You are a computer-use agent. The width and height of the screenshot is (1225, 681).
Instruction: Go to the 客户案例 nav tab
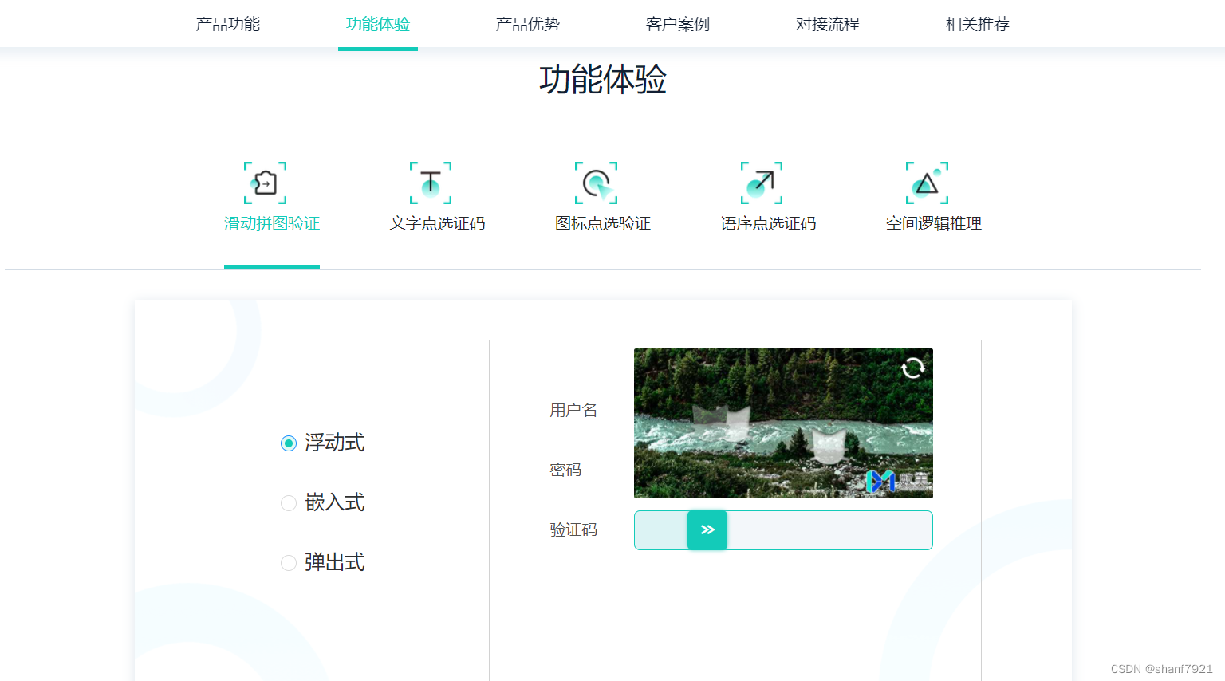click(678, 24)
